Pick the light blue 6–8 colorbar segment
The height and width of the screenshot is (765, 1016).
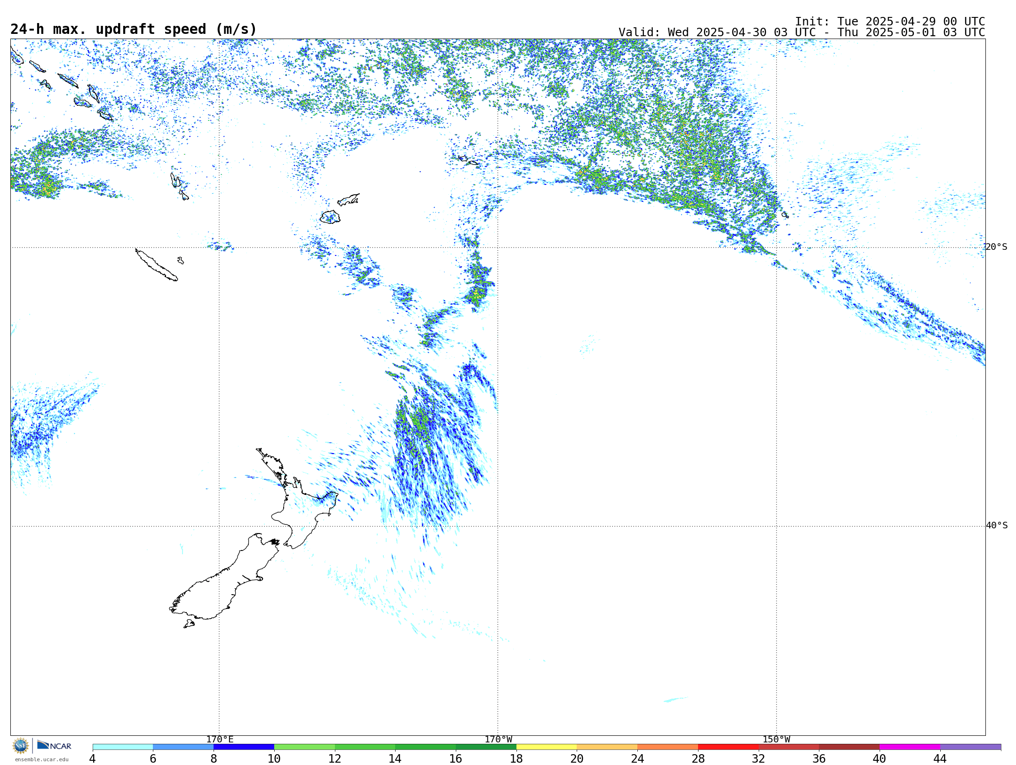click(183, 747)
